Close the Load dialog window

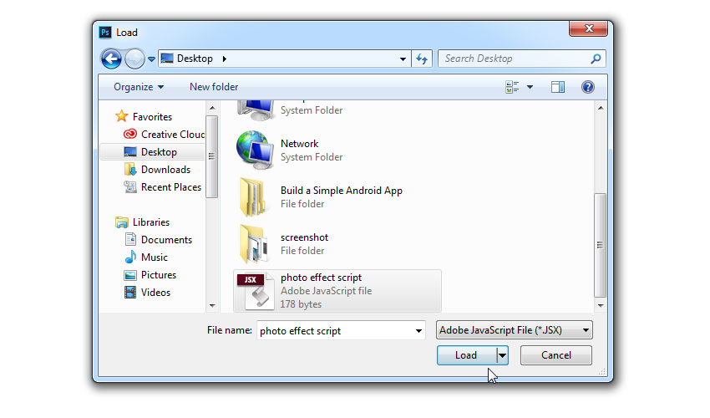pos(588,28)
